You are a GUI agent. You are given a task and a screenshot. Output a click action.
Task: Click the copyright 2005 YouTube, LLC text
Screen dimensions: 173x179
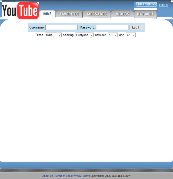point(111,176)
